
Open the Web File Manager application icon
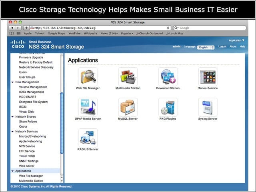[x=88, y=77]
